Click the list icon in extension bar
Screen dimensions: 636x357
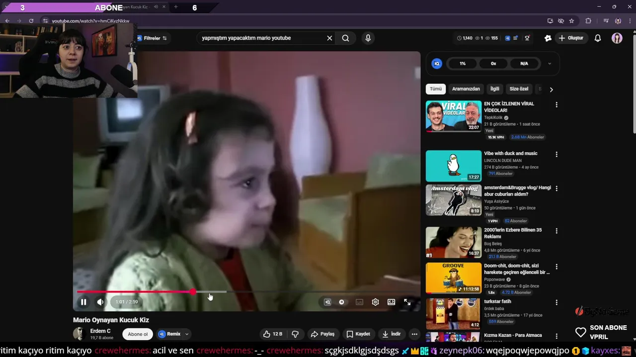pyautogui.click(x=516, y=38)
